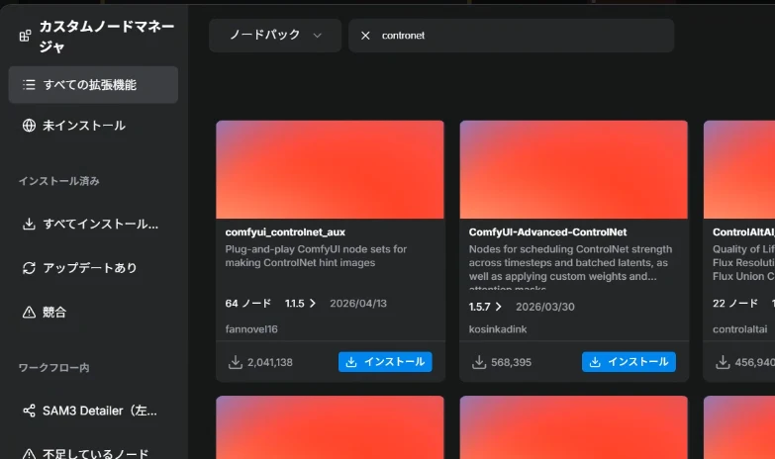The width and height of the screenshot is (775, 459).
Task: Click the Custom Node Manager icon beside the title
Action: 25,36
